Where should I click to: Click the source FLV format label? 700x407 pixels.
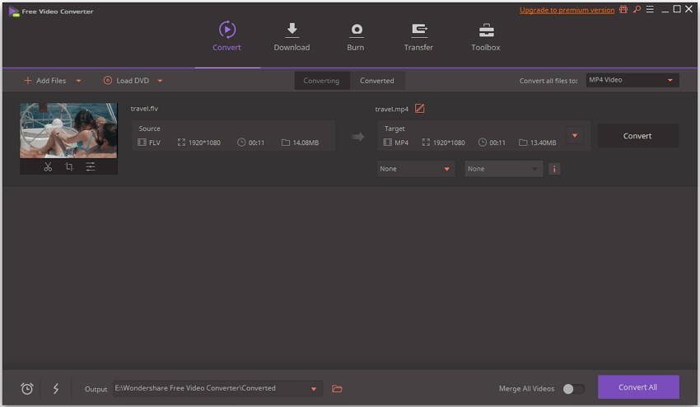pos(155,143)
